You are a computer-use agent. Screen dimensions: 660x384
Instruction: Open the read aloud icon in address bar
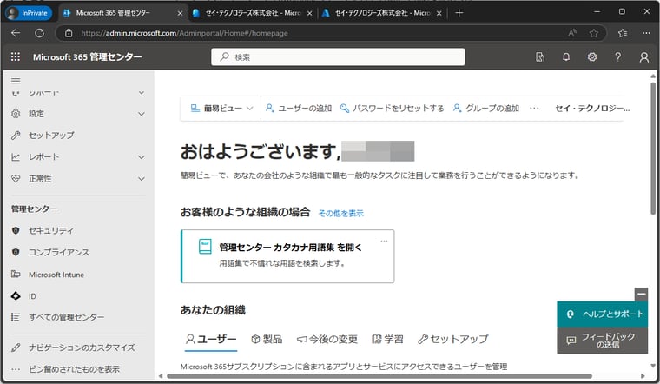pos(572,33)
